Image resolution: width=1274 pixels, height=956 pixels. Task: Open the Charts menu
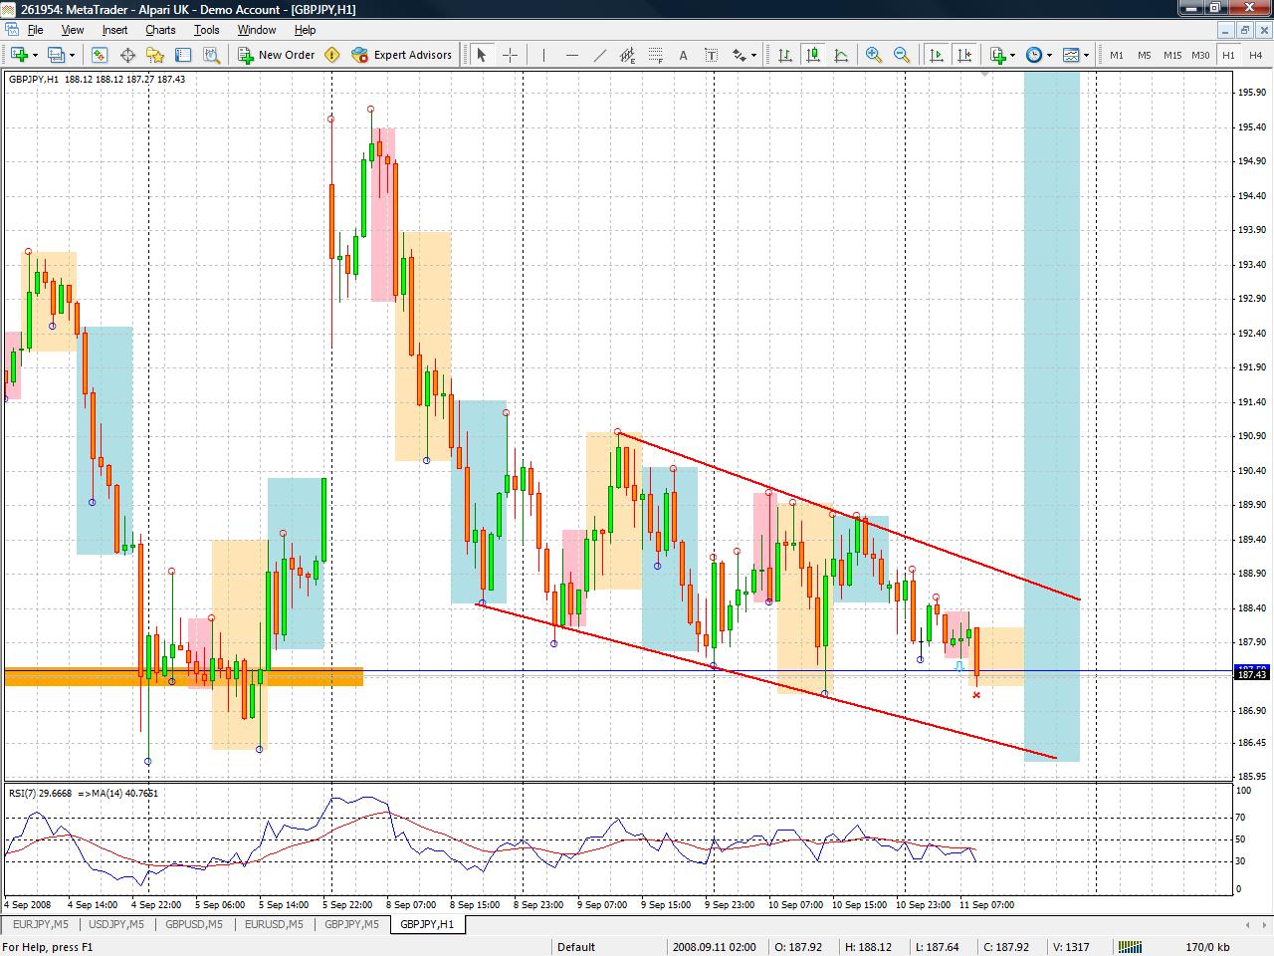(160, 30)
